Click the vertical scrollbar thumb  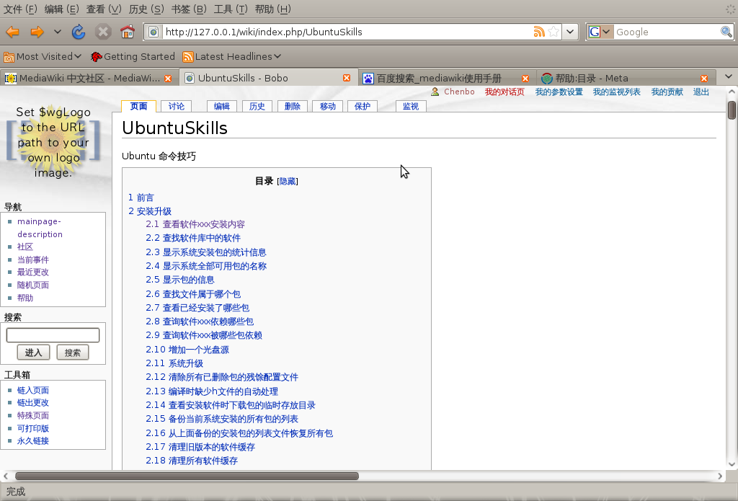pyautogui.click(x=732, y=110)
